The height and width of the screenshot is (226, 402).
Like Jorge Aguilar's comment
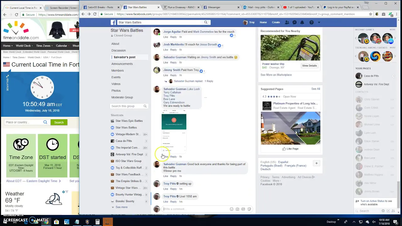[166, 37]
